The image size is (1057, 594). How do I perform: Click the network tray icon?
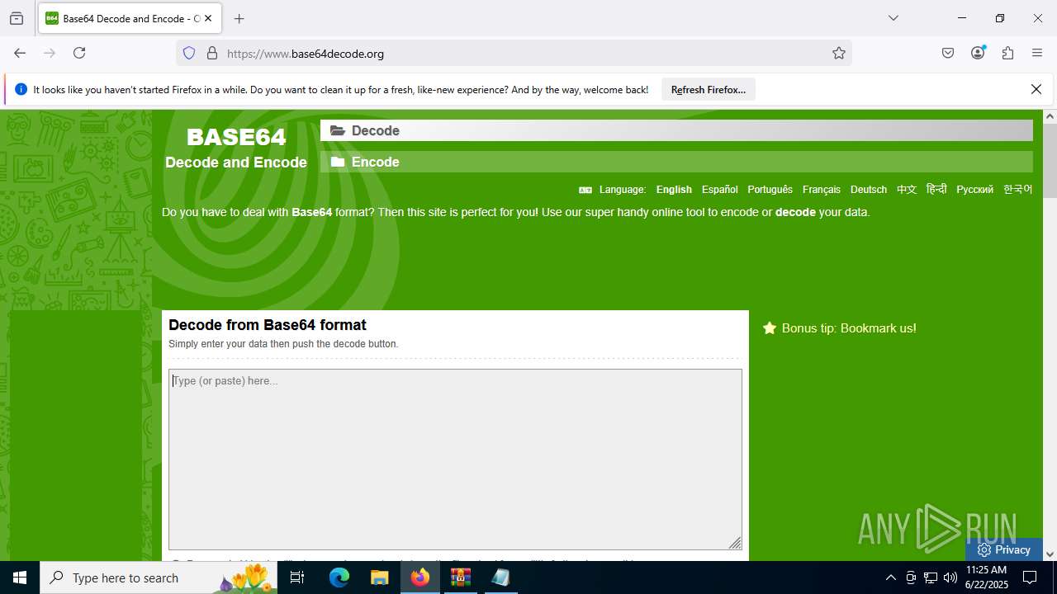click(x=931, y=577)
